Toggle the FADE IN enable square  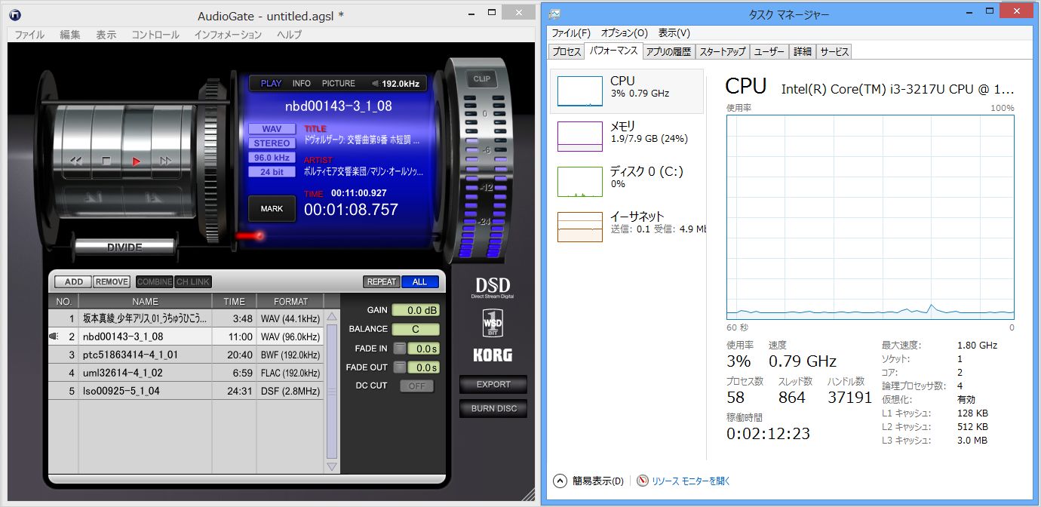coord(400,349)
